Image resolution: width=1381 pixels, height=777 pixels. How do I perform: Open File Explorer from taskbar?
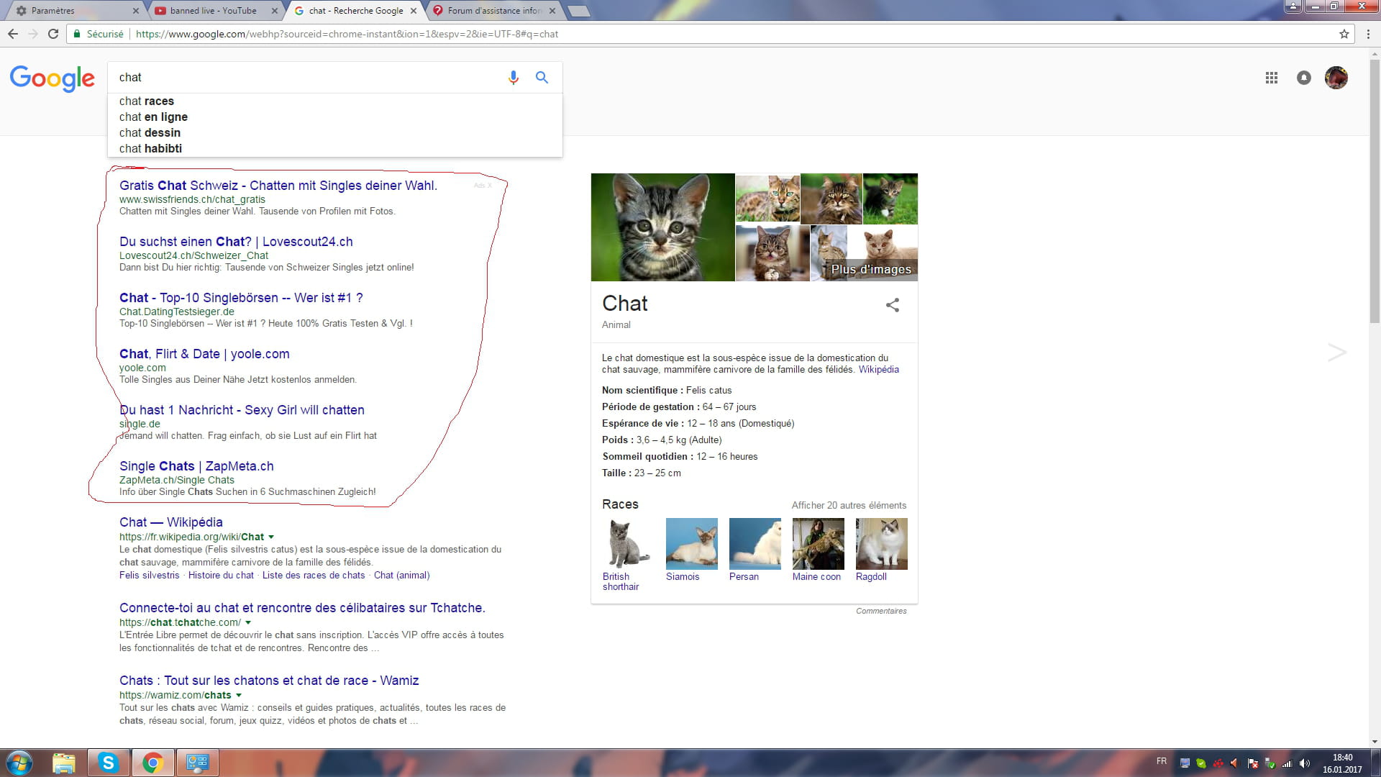click(x=63, y=763)
